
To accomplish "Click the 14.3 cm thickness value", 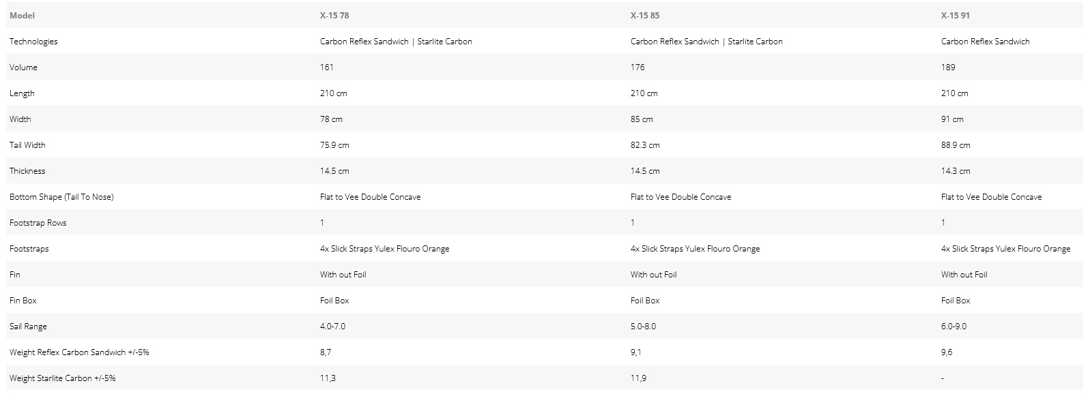I will click(x=956, y=171).
